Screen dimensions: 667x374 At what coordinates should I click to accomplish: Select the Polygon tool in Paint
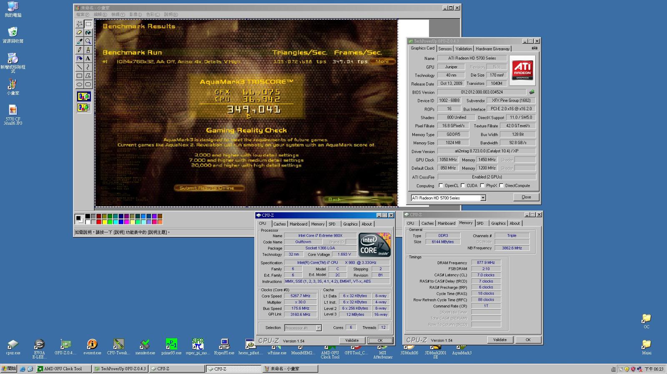click(88, 76)
